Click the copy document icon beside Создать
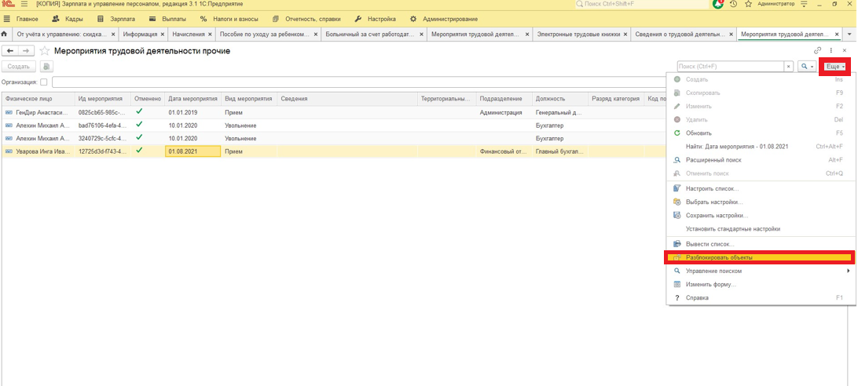This screenshot has width=858, height=386. pos(46,67)
